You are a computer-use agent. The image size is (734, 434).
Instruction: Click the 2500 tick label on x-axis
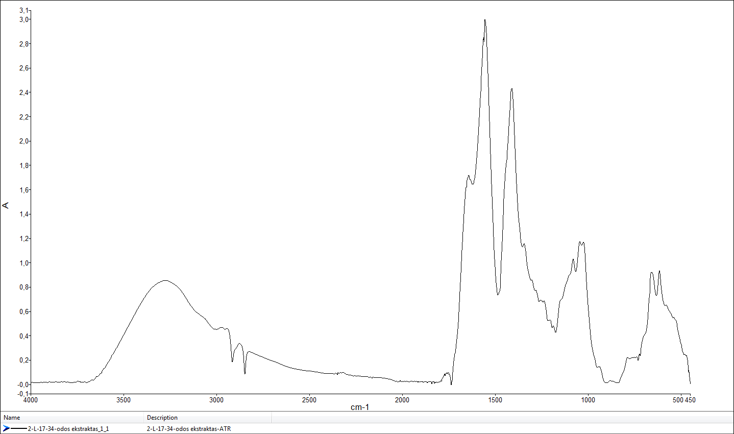click(x=309, y=400)
